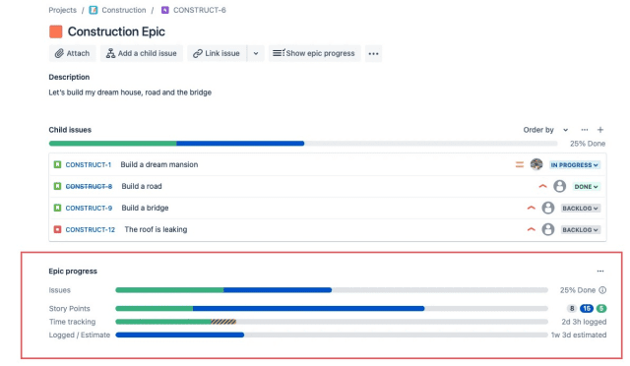Click unassigned avatar on Build a bridge
The width and height of the screenshot is (630, 366).
548,208
